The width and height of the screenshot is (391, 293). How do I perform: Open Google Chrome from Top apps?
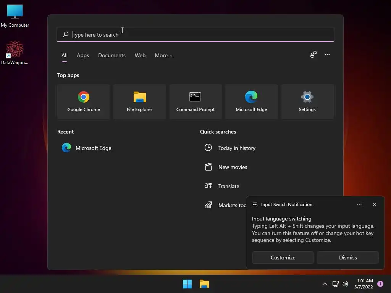click(x=84, y=101)
